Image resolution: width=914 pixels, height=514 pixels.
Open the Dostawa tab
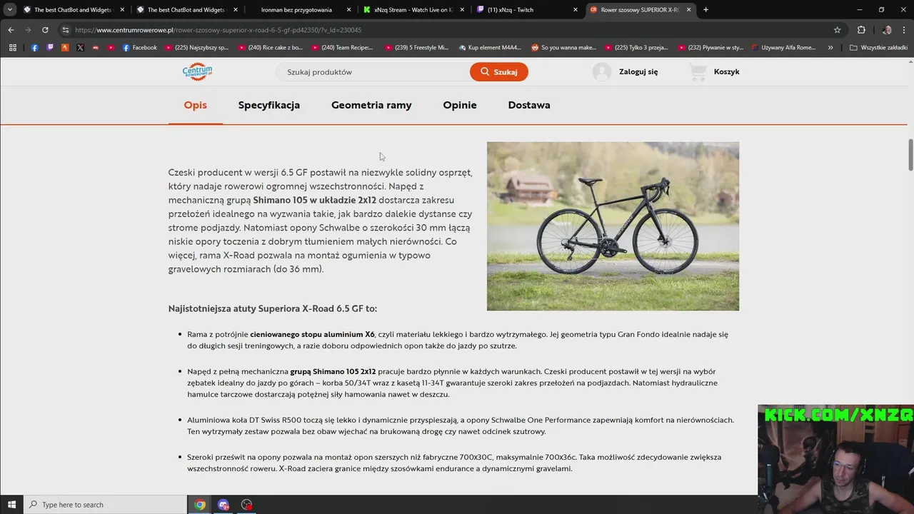pos(529,105)
